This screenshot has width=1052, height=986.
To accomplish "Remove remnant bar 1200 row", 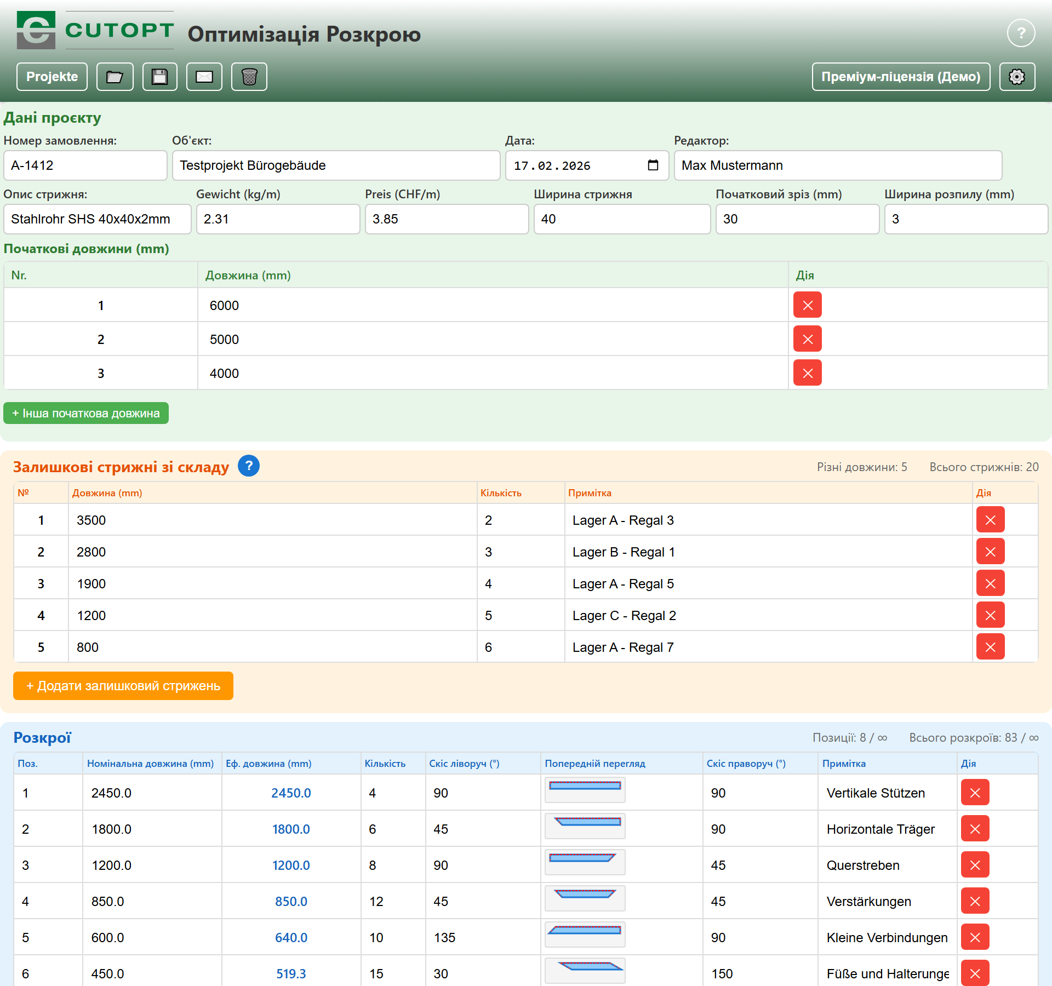I will click(x=991, y=615).
